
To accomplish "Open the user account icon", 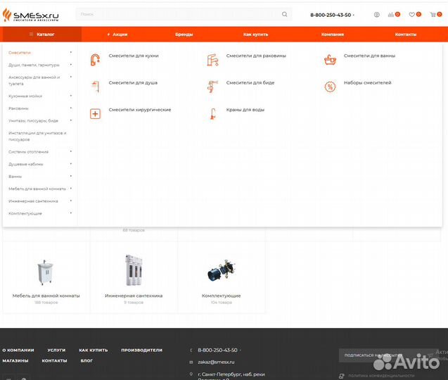I will point(376,14).
